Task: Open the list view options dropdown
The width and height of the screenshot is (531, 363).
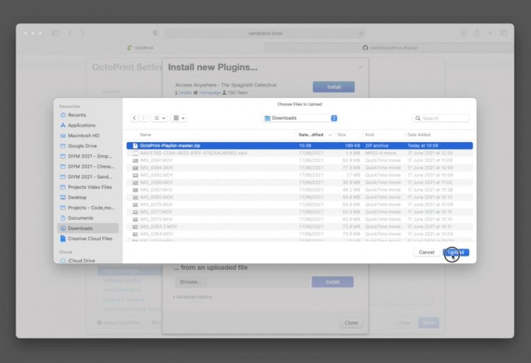Action: 159,118
